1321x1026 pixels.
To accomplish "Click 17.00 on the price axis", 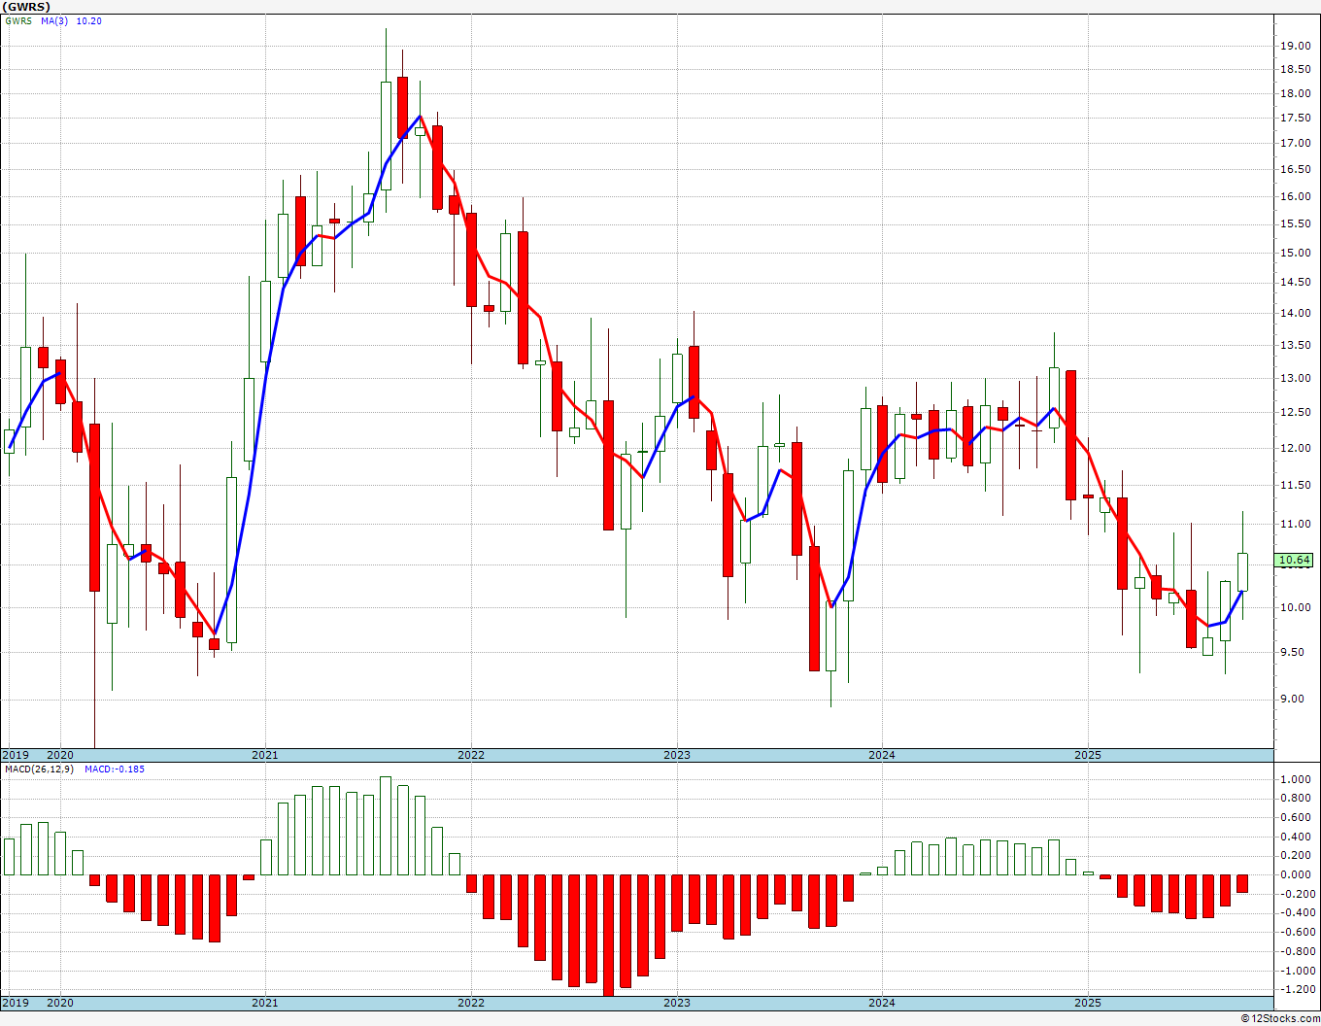I will pyautogui.click(x=1294, y=143).
